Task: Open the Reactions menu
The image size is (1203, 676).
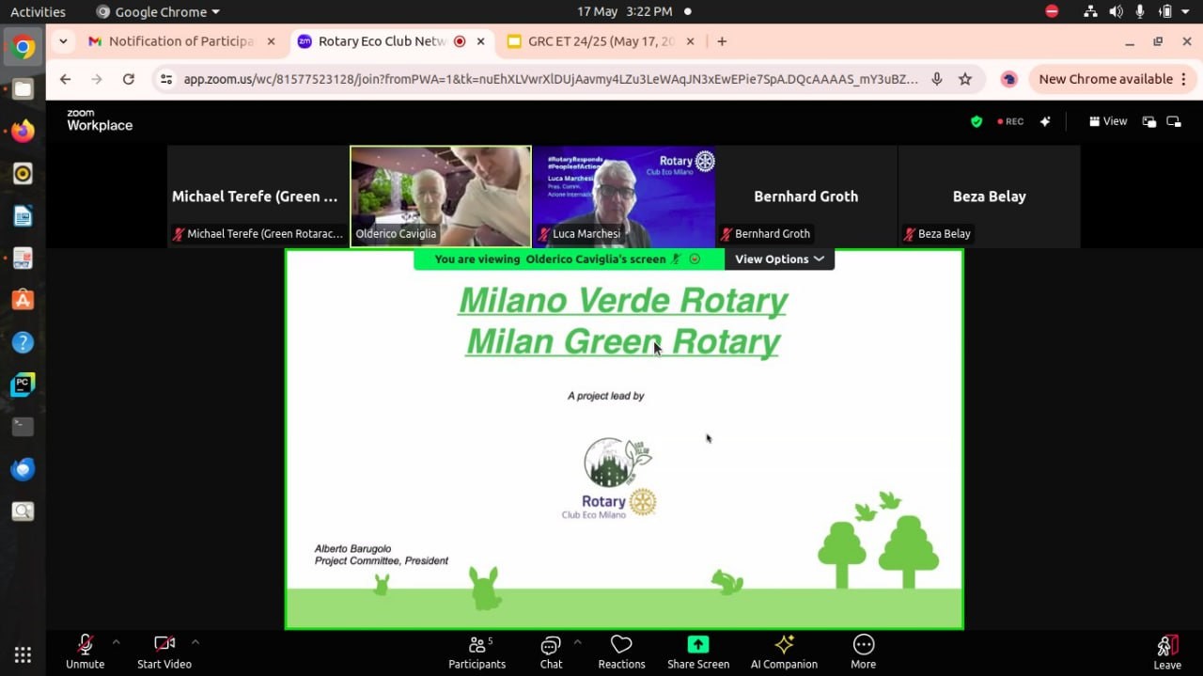Action: (x=621, y=652)
